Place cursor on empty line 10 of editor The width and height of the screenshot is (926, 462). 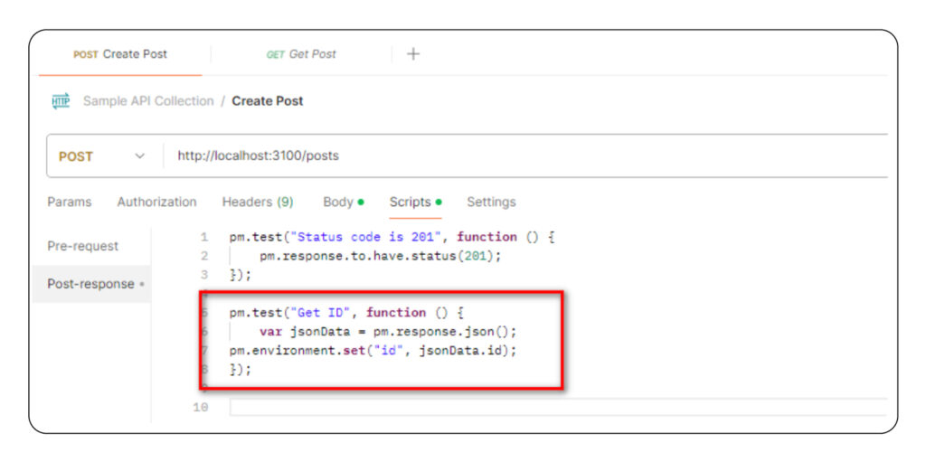pyautogui.click(x=543, y=408)
